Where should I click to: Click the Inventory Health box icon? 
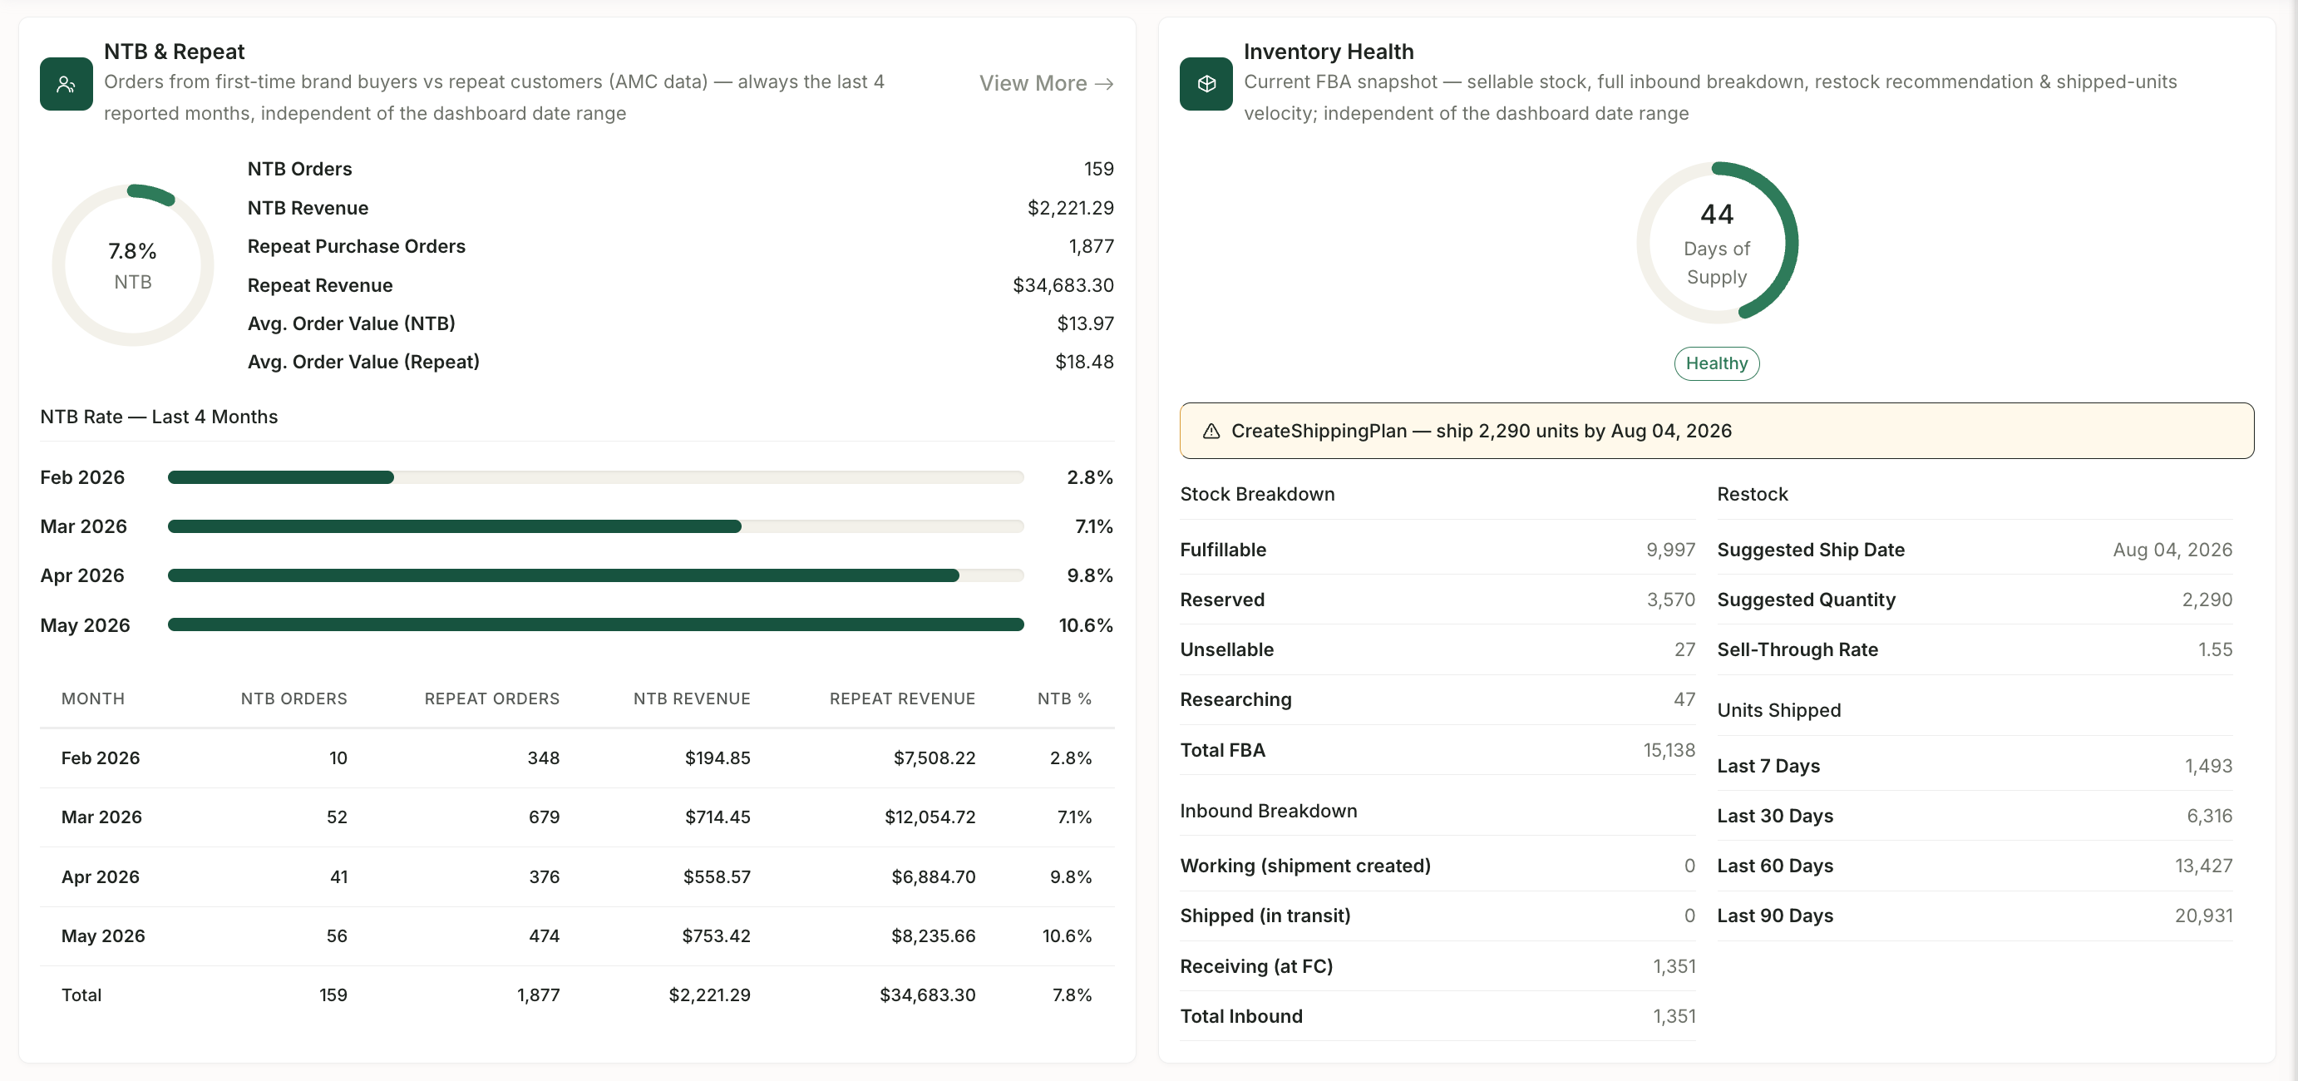tap(1206, 84)
